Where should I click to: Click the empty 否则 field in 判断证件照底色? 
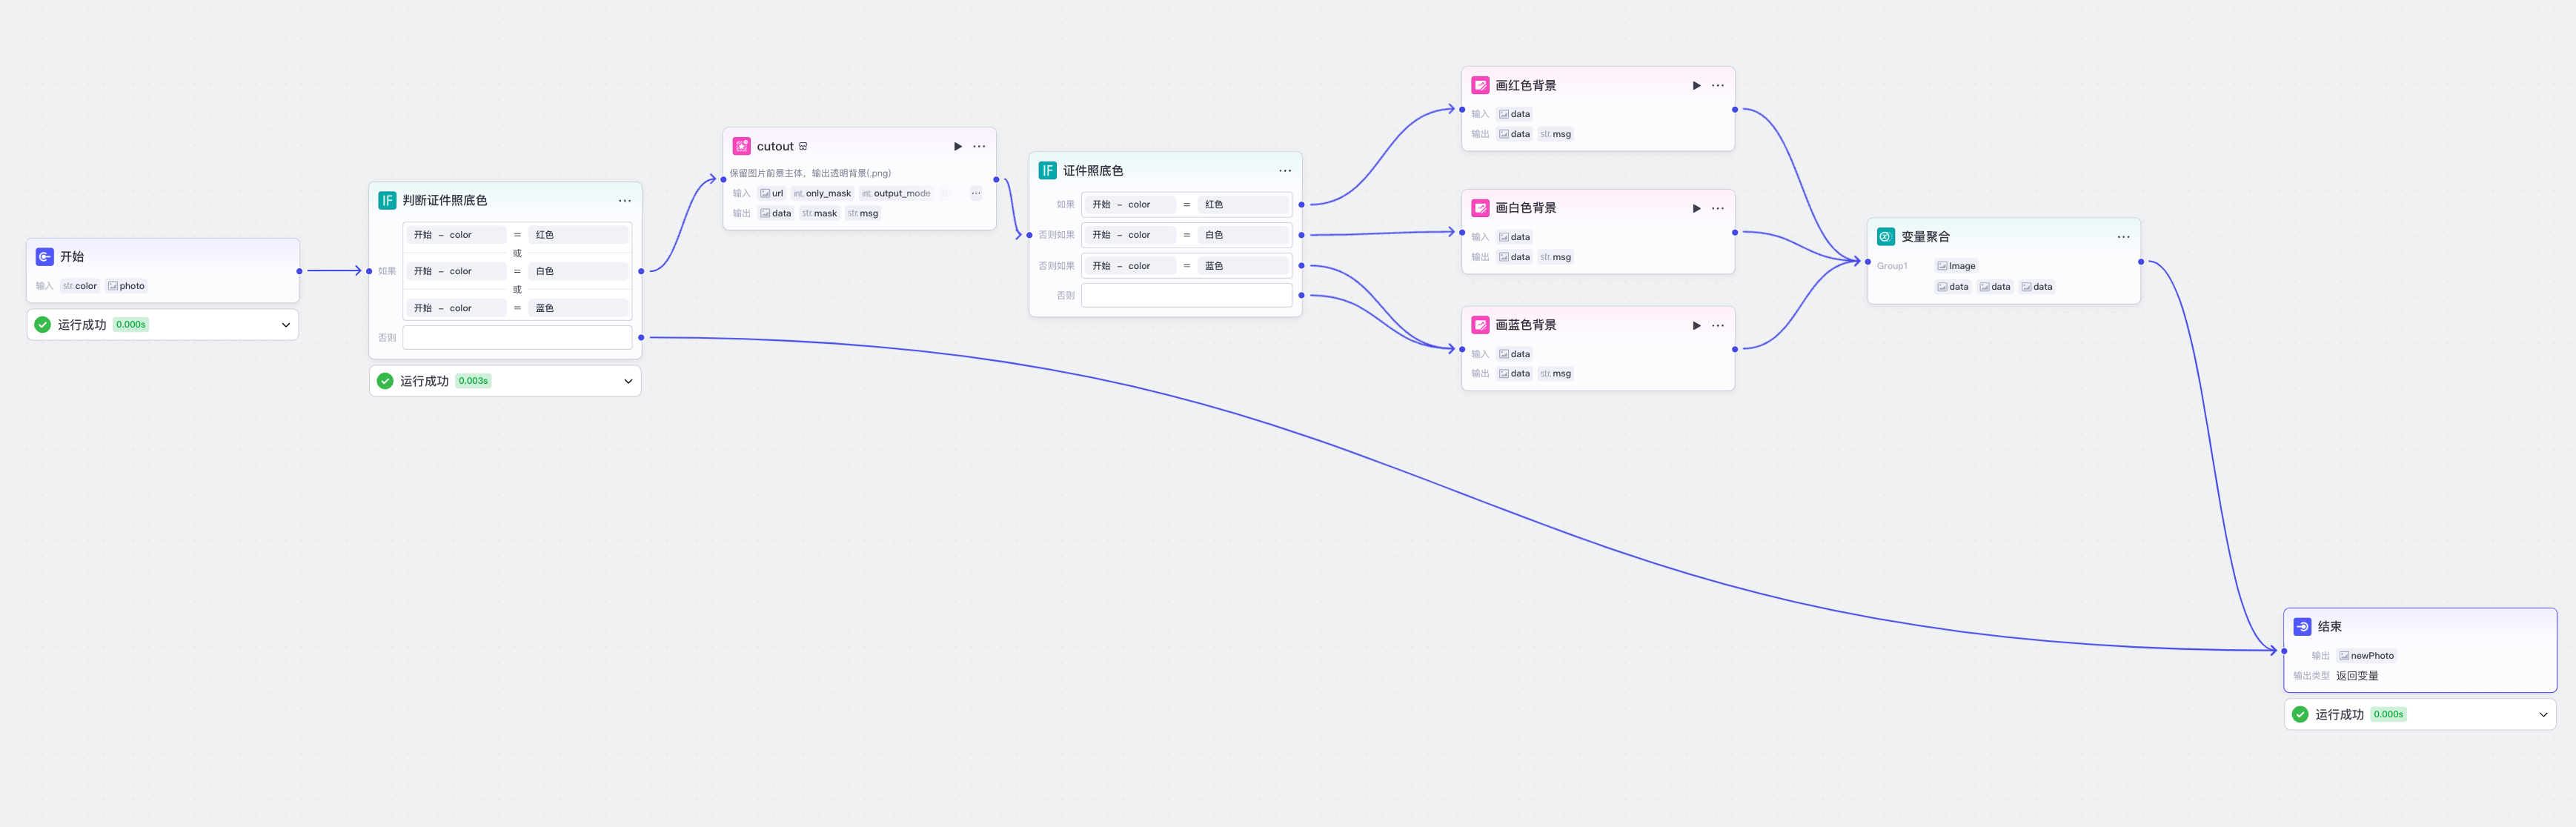click(517, 338)
